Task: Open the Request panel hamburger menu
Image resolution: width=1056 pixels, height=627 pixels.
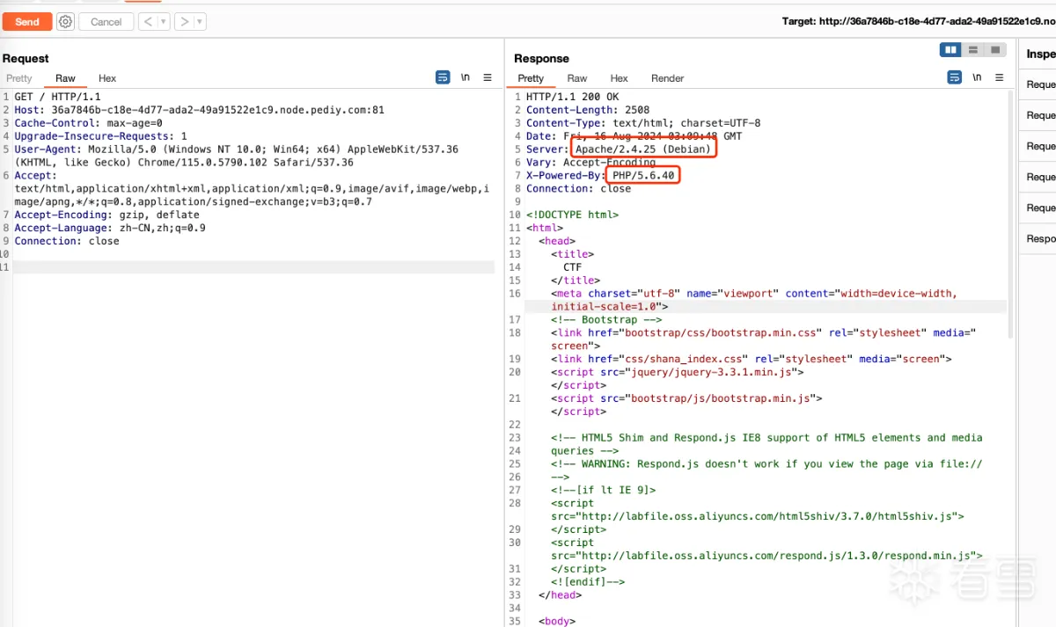Action: (x=488, y=77)
